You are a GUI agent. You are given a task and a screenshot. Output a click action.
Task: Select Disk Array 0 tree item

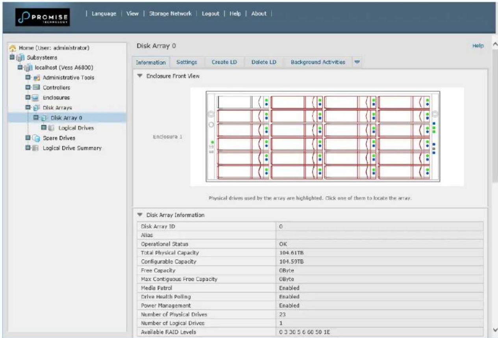[66, 118]
